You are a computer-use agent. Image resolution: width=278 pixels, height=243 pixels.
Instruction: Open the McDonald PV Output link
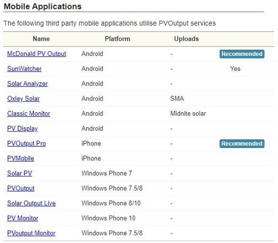point(37,54)
